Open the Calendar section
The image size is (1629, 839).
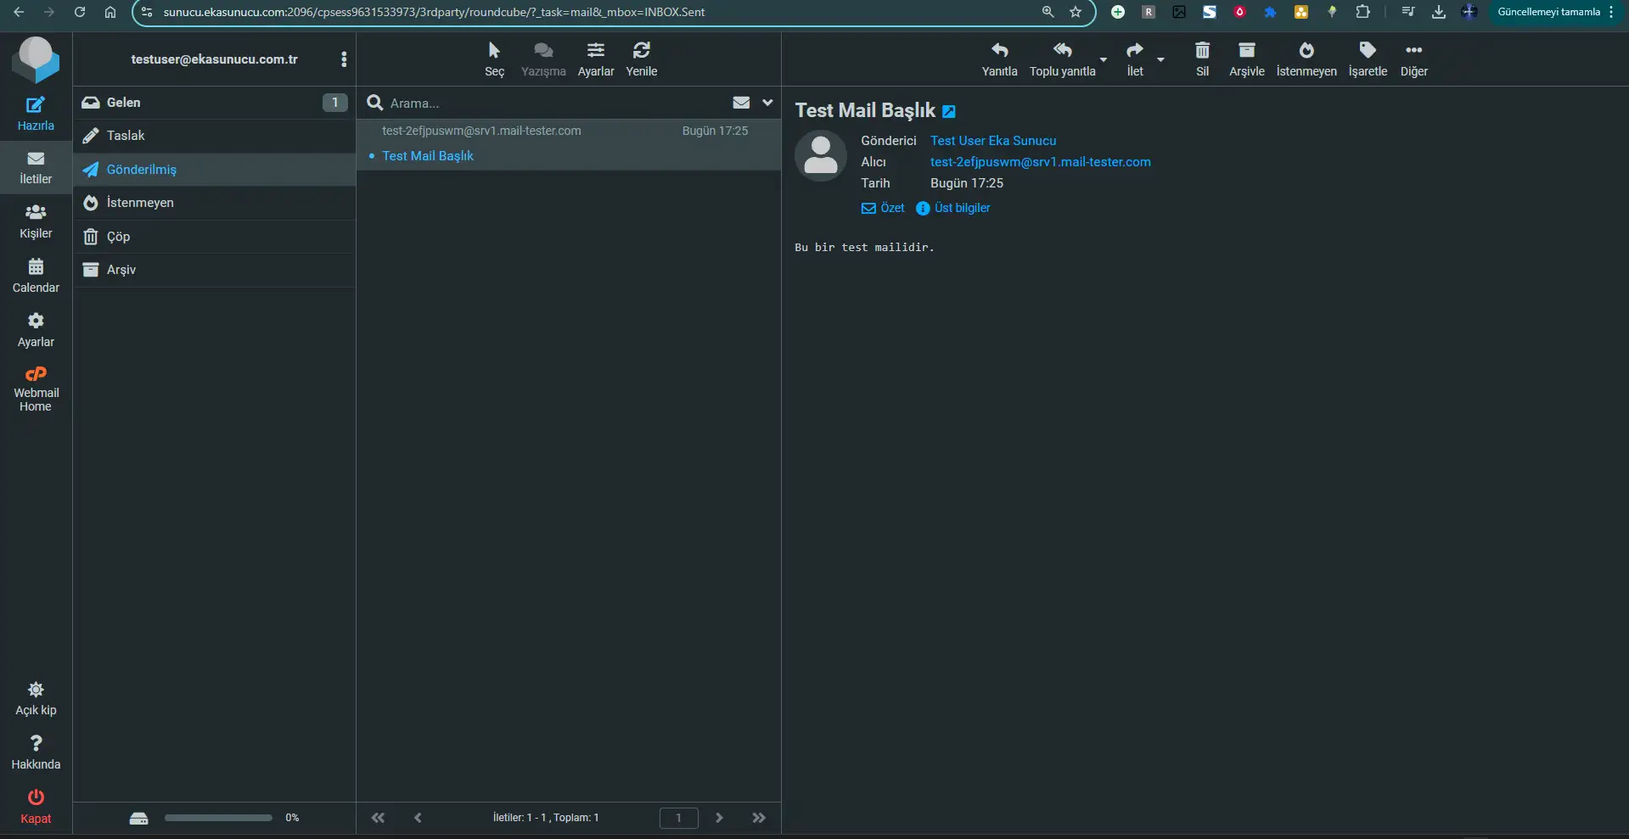pyautogui.click(x=36, y=277)
